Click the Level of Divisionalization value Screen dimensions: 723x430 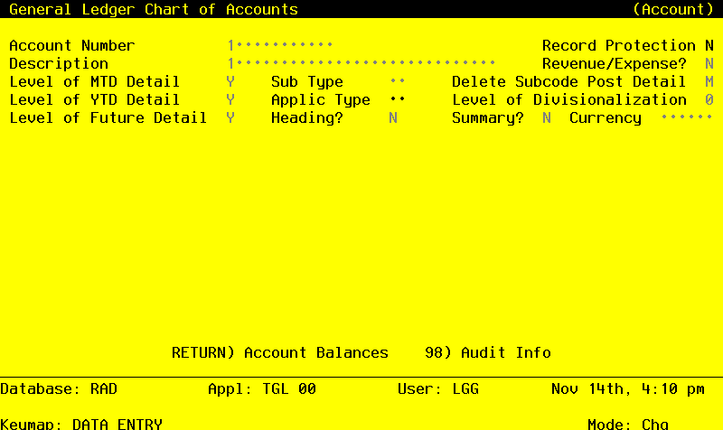pos(709,99)
